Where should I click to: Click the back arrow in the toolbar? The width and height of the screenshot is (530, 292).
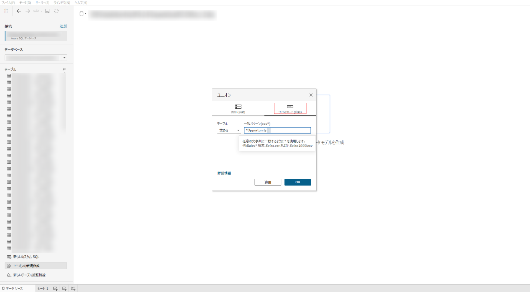[19, 11]
